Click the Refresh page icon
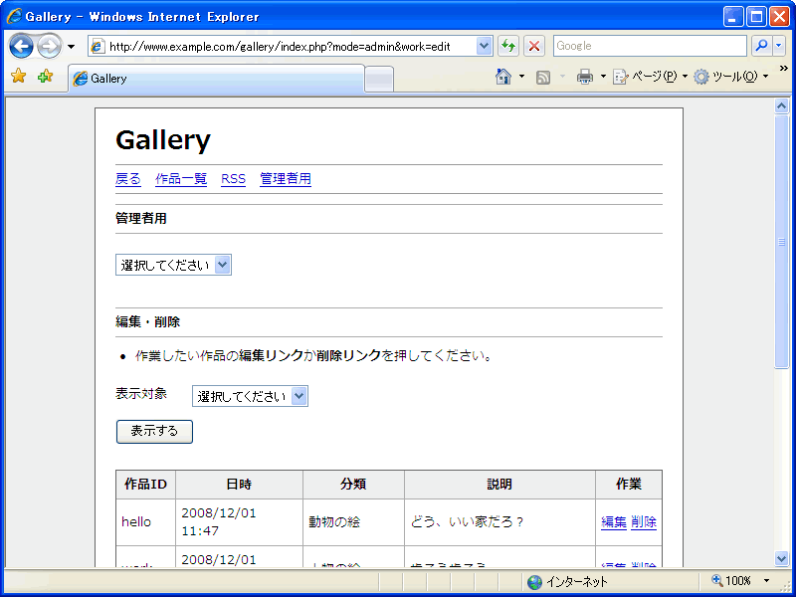 pos(508,46)
